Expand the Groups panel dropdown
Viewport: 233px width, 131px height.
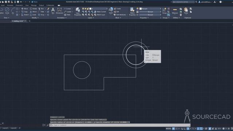(166, 18)
